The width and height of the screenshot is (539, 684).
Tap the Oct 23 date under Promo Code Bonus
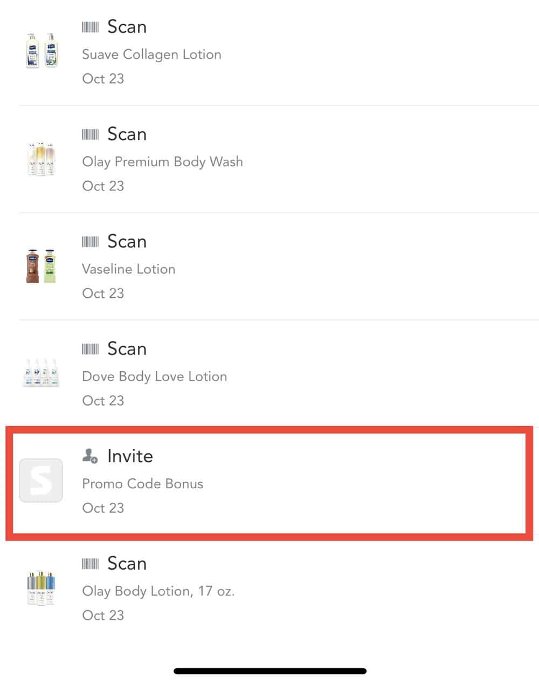103,508
